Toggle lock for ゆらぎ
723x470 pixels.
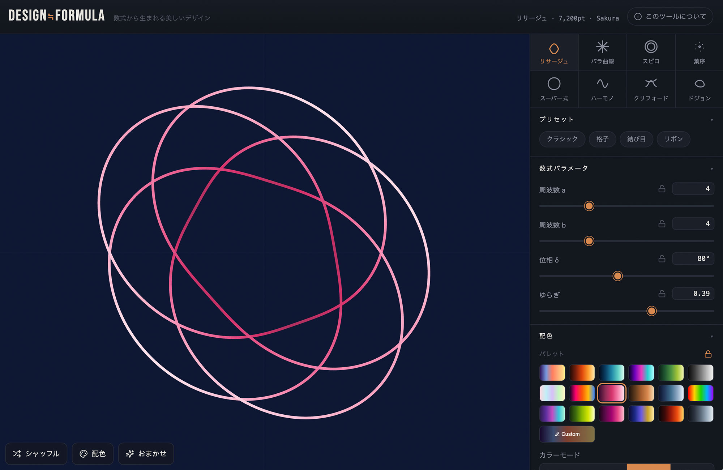point(662,294)
